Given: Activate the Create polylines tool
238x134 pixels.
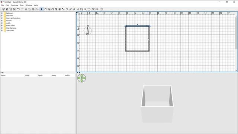Looking at the screenshot, I should pos(56,9).
